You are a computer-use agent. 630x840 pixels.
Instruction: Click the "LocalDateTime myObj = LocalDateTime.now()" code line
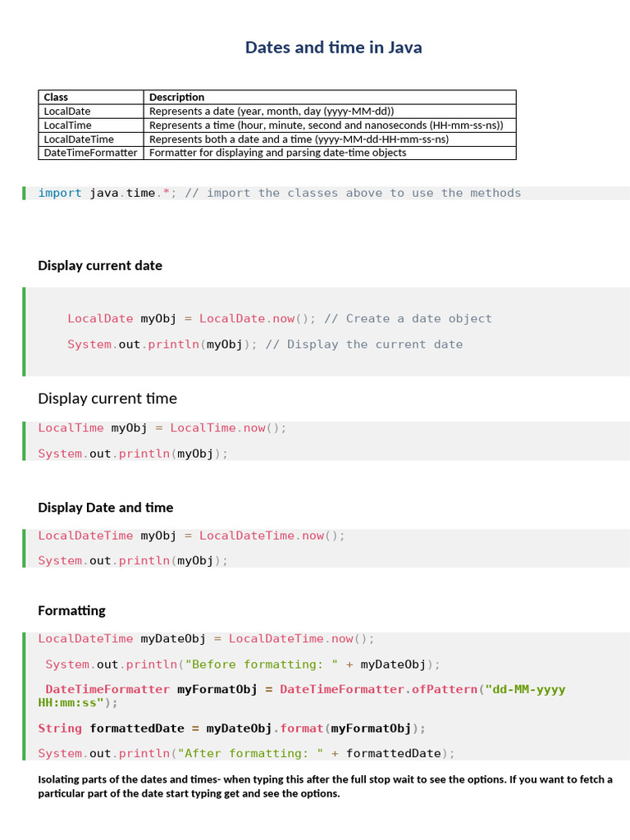tap(191, 536)
